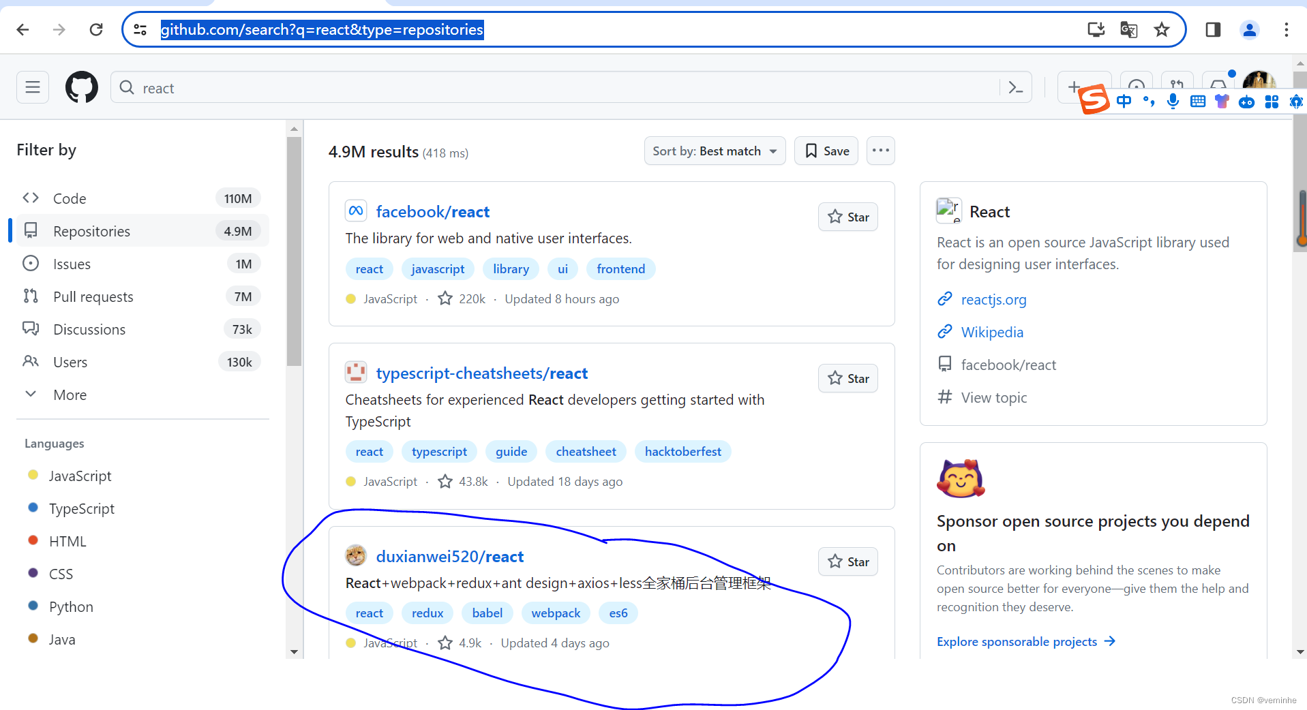Save this search
Viewport: 1307px width, 710px height.
tap(826, 151)
